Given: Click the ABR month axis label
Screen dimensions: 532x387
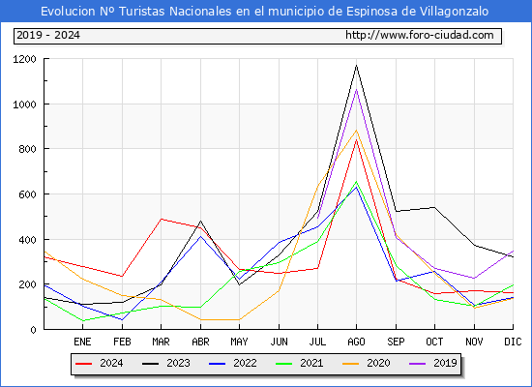Looking at the screenshot, I should pos(200,342).
